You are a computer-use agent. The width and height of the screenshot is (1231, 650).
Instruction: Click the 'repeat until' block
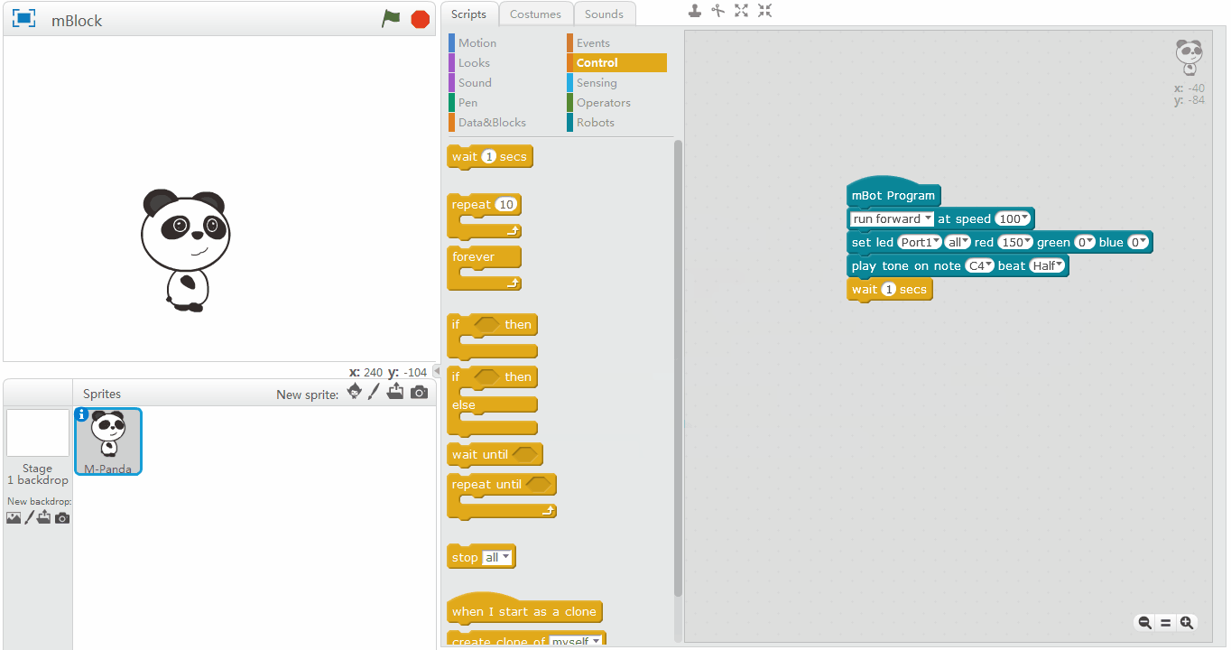pos(502,496)
